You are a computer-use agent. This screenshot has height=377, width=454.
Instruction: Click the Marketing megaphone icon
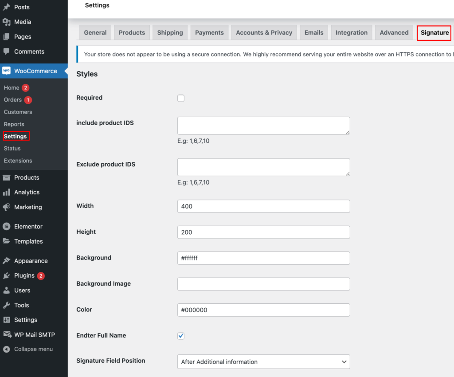click(x=6, y=207)
